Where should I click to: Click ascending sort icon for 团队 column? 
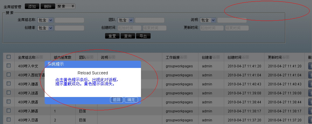88,57
